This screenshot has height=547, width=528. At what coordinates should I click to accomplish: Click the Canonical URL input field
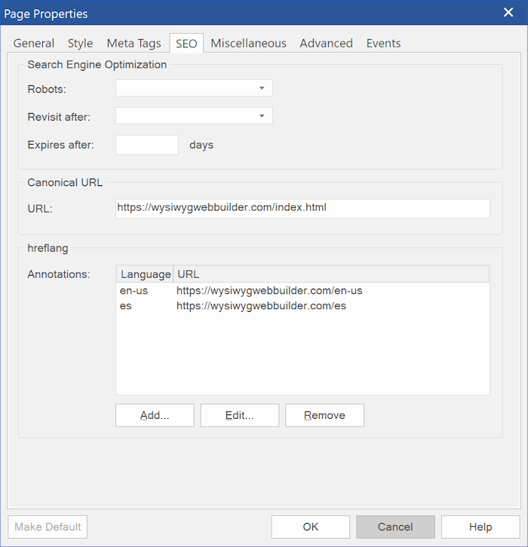click(x=302, y=209)
